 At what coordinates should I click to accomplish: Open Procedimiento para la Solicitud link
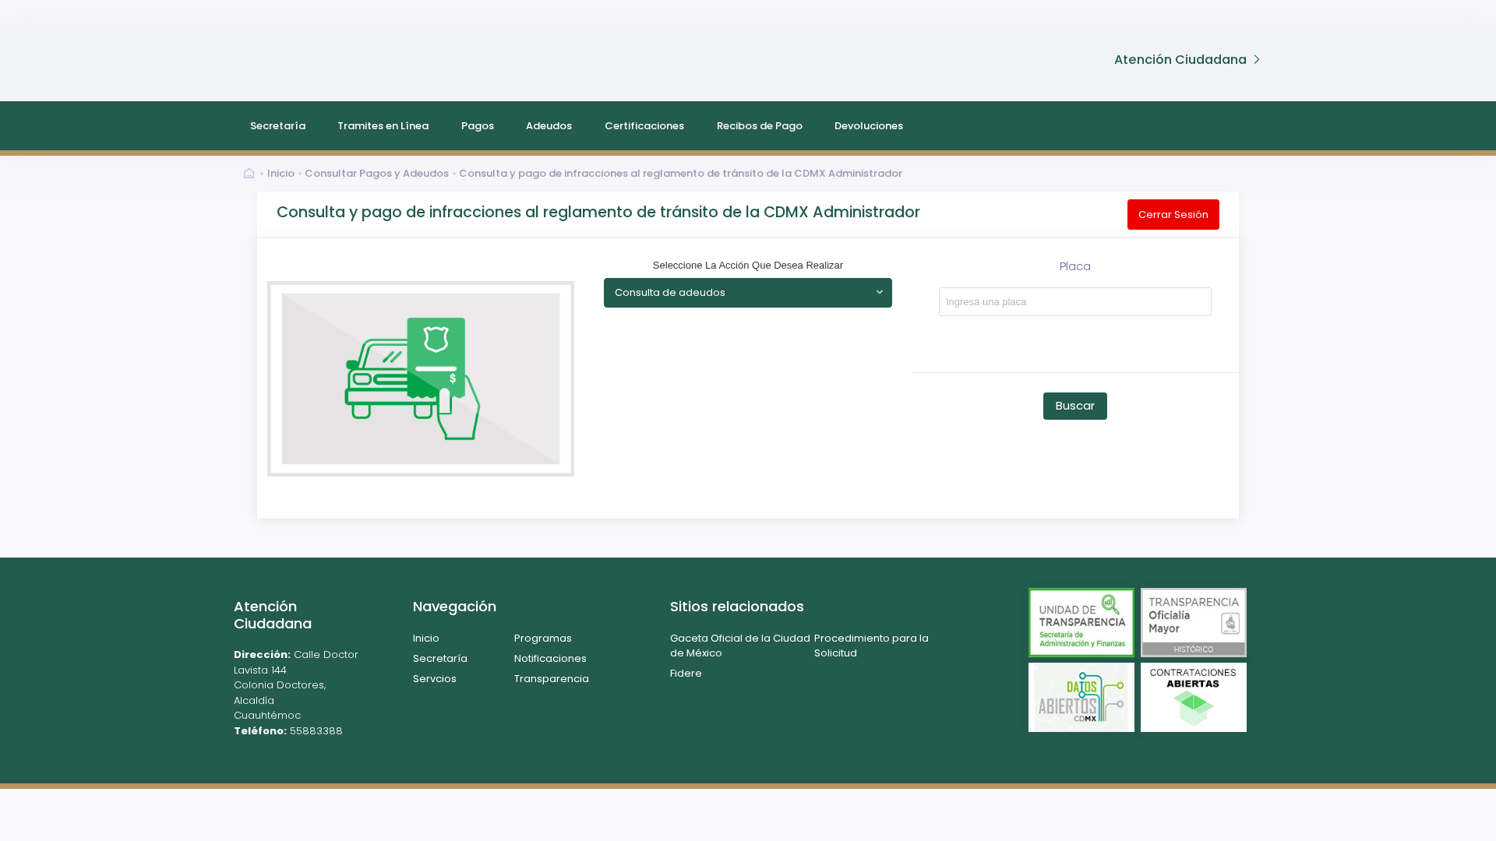871,646
